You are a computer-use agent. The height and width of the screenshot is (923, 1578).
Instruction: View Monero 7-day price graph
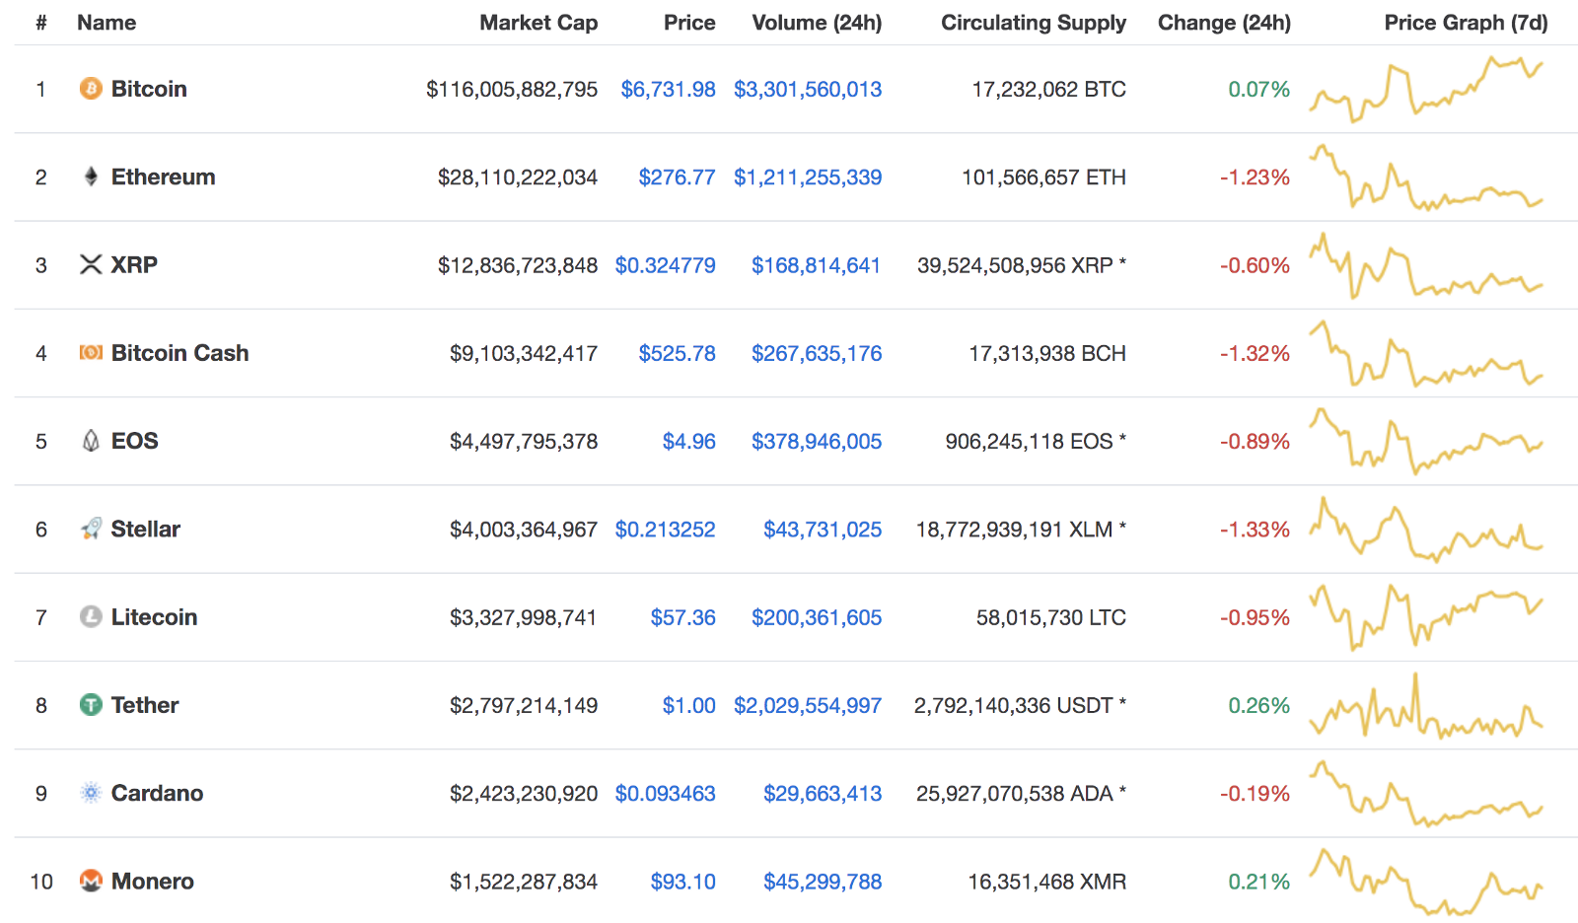(1426, 881)
